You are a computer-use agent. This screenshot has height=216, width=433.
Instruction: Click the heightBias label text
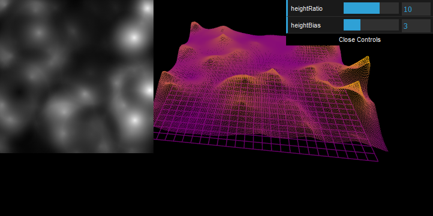click(x=306, y=25)
